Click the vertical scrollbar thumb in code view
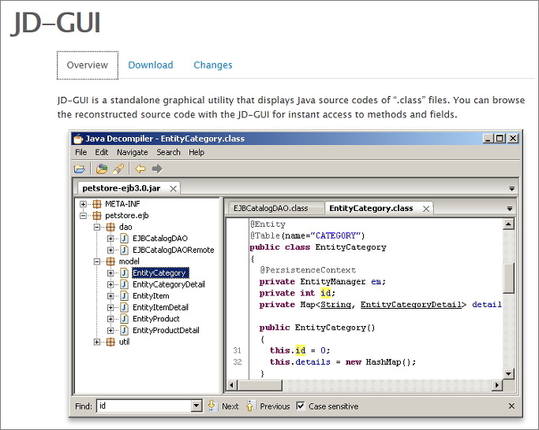The height and width of the screenshot is (430, 539). [509, 278]
